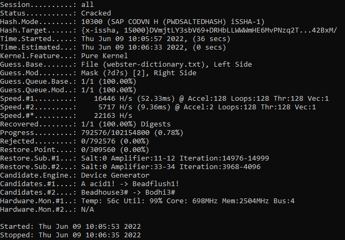Click the Recovered 1/1 Digests text
The height and width of the screenshot is (240, 345).
(126, 124)
